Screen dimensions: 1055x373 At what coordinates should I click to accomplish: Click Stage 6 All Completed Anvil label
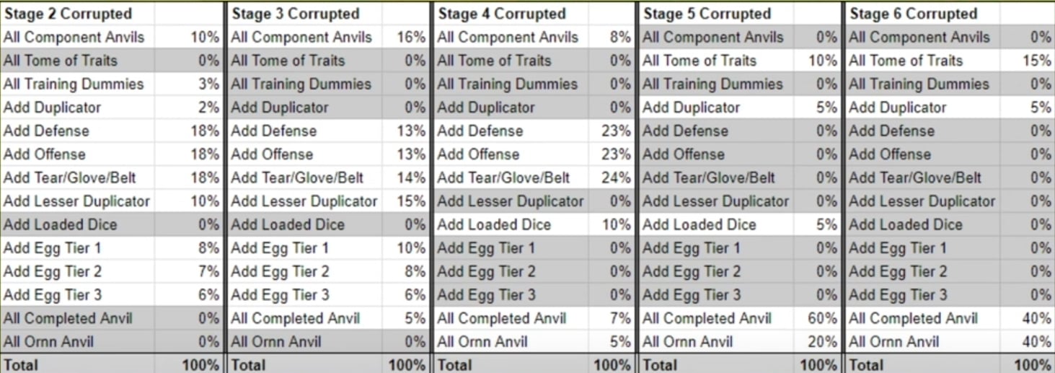(x=913, y=318)
